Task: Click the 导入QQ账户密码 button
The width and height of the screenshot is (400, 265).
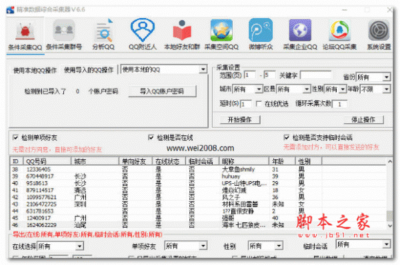Action: click(x=162, y=91)
